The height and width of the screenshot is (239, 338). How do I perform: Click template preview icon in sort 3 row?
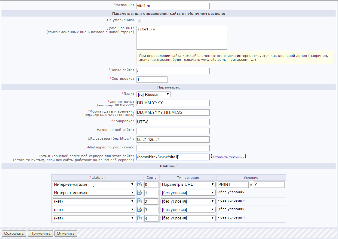point(140,210)
